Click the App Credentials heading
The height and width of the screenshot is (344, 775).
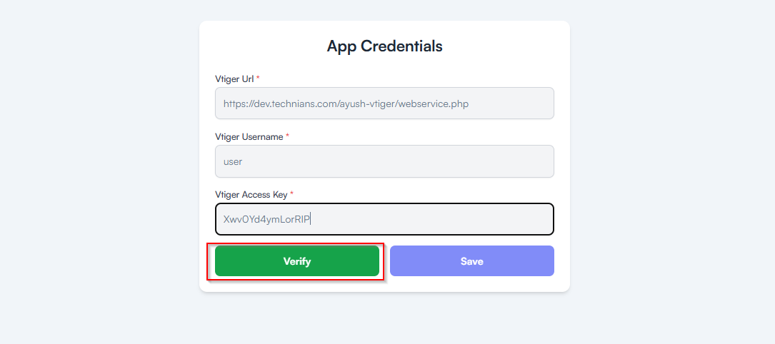coord(384,46)
